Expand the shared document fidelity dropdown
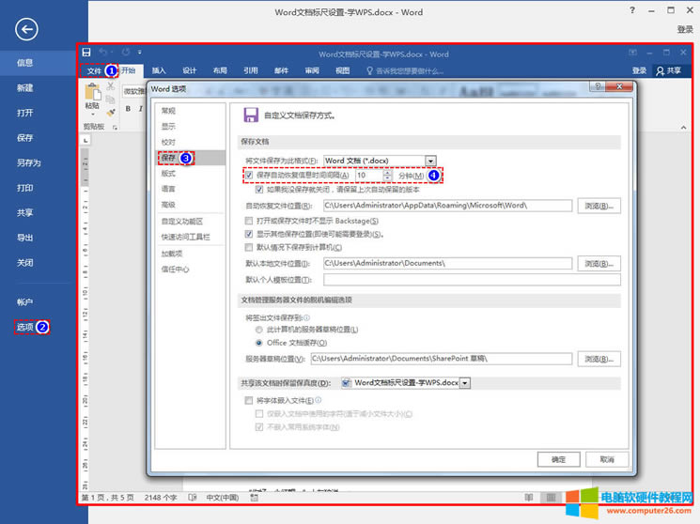This screenshot has height=524, width=700. [464, 382]
